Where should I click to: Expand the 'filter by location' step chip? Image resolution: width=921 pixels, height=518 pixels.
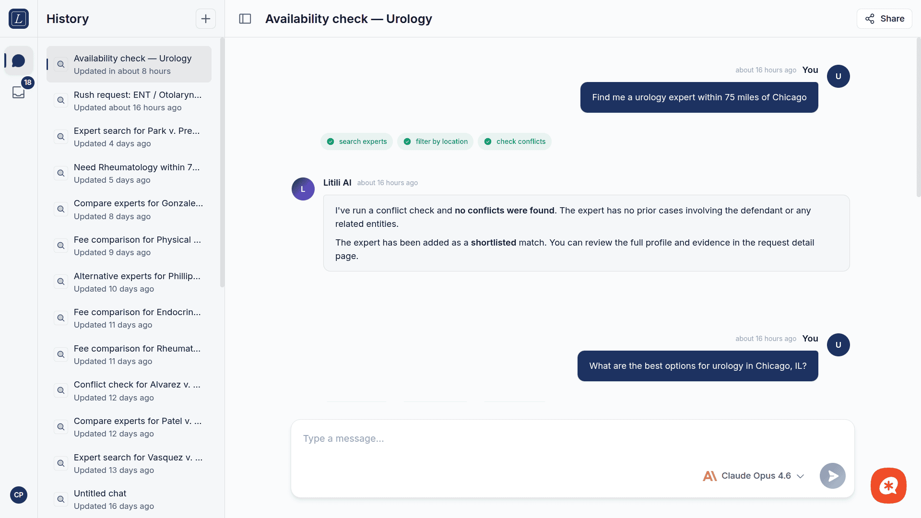(435, 141)
